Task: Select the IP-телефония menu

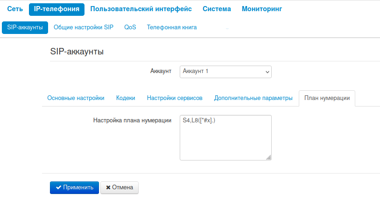Action: (x=56, y=9)
